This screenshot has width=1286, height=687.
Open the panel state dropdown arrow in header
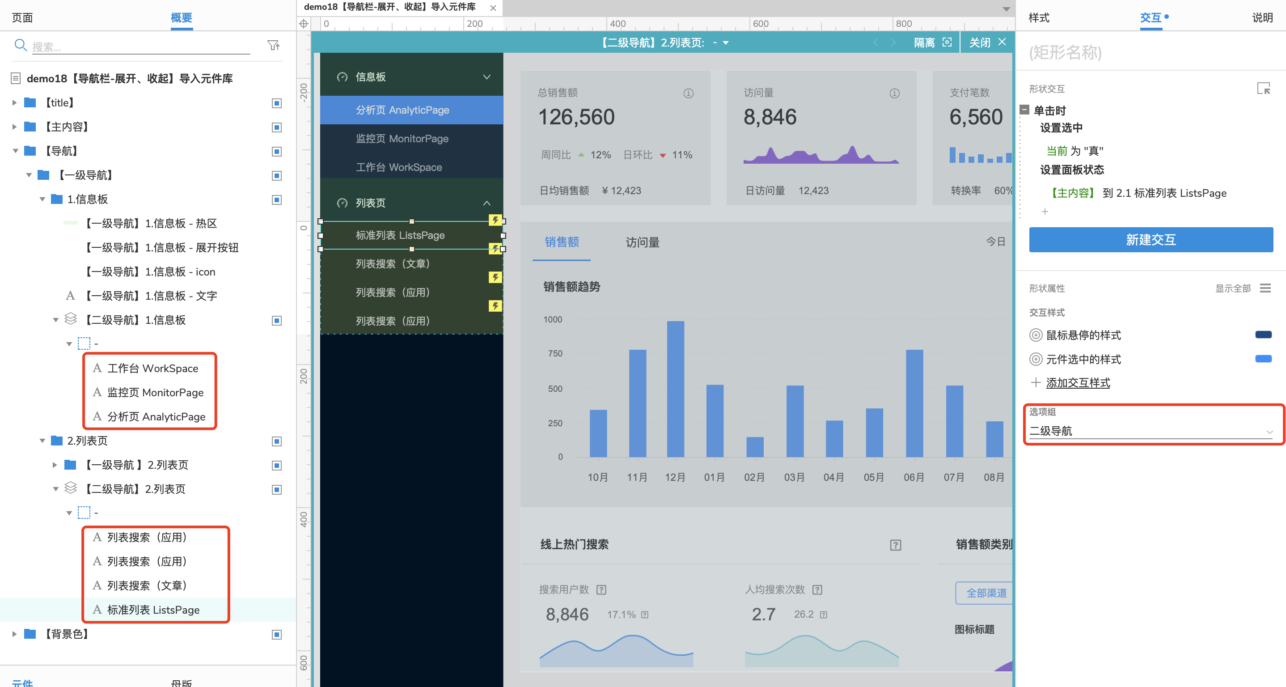pos(726,43)
